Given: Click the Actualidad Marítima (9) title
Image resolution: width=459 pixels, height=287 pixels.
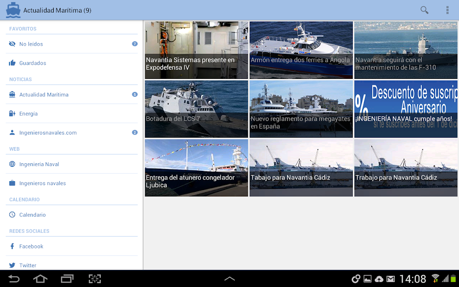Looking at the screenshot, I should [x=57, y=10].
